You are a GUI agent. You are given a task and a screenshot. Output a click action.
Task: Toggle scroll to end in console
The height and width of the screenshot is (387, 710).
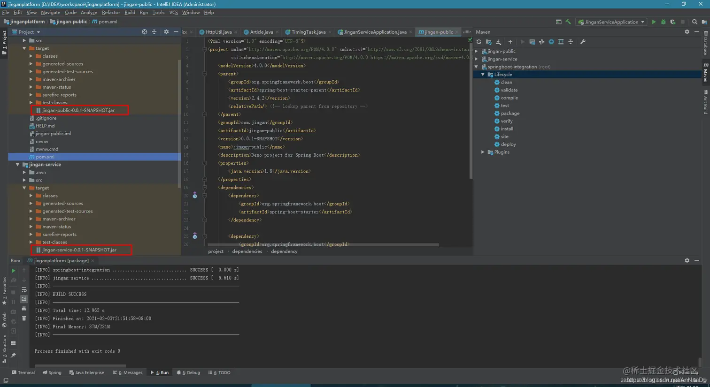tap(24, 299)
